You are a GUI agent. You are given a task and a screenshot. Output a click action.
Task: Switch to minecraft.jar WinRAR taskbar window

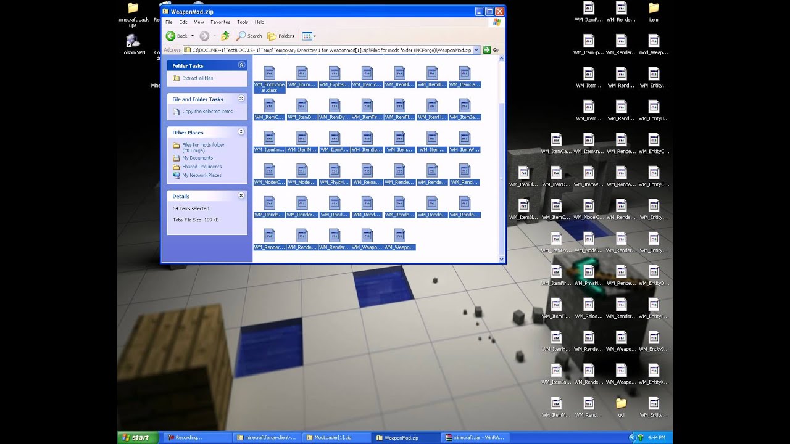tap(476, 437)
